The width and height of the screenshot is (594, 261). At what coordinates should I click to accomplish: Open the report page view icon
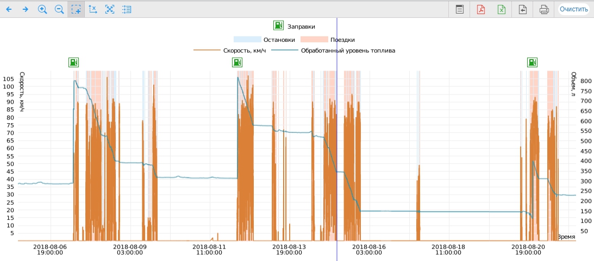[459, 9]
